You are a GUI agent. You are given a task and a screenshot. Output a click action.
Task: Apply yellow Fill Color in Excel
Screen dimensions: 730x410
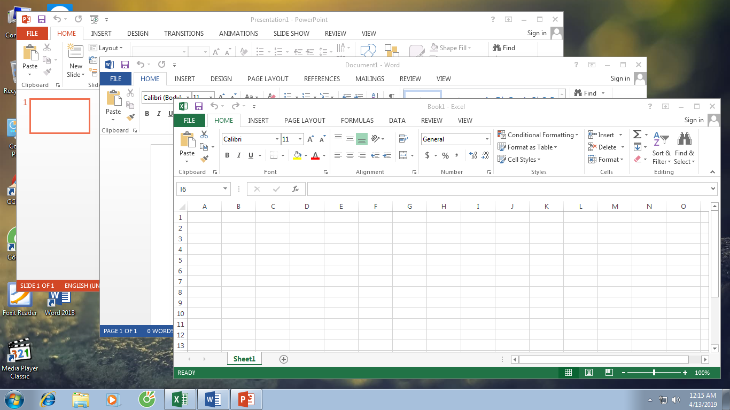point(297,155)
